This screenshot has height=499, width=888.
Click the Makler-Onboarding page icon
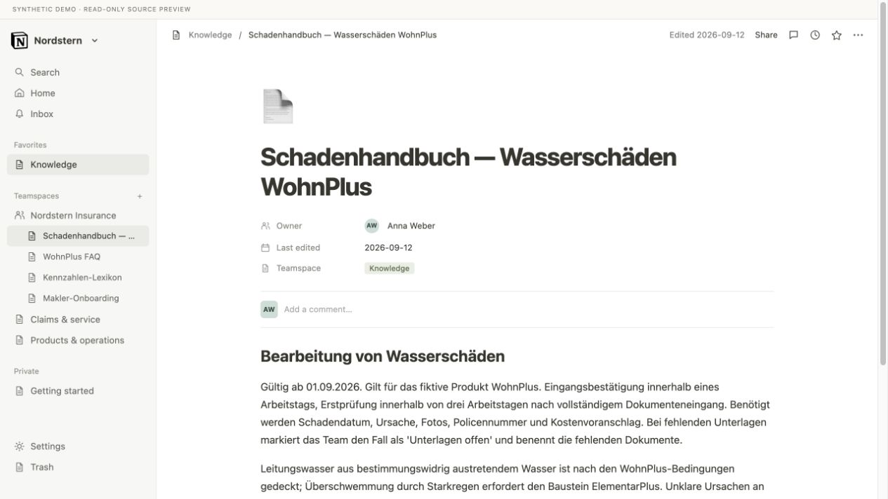pyautogui.click(x=32, y=298)
